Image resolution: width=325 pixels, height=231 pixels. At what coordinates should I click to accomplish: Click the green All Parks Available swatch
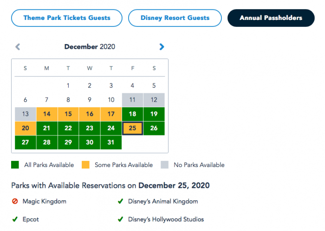(x=15, y=165)
